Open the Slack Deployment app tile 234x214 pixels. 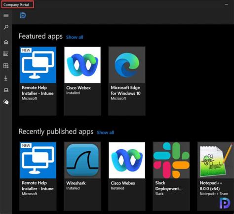tap(171, 176)
